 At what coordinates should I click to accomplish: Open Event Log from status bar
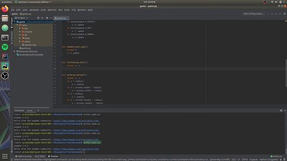click(276, 156)
